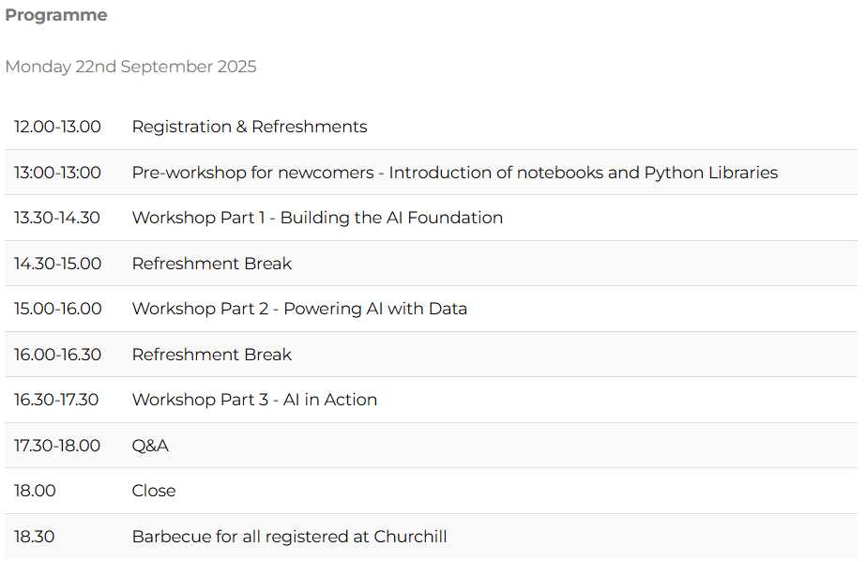Screen dimensions: 866x562
Task: Click the Close entry at 18.00
Action: (154, 491)
